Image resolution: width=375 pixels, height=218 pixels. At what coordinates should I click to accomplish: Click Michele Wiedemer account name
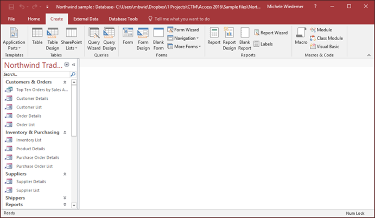pos(285,7)
